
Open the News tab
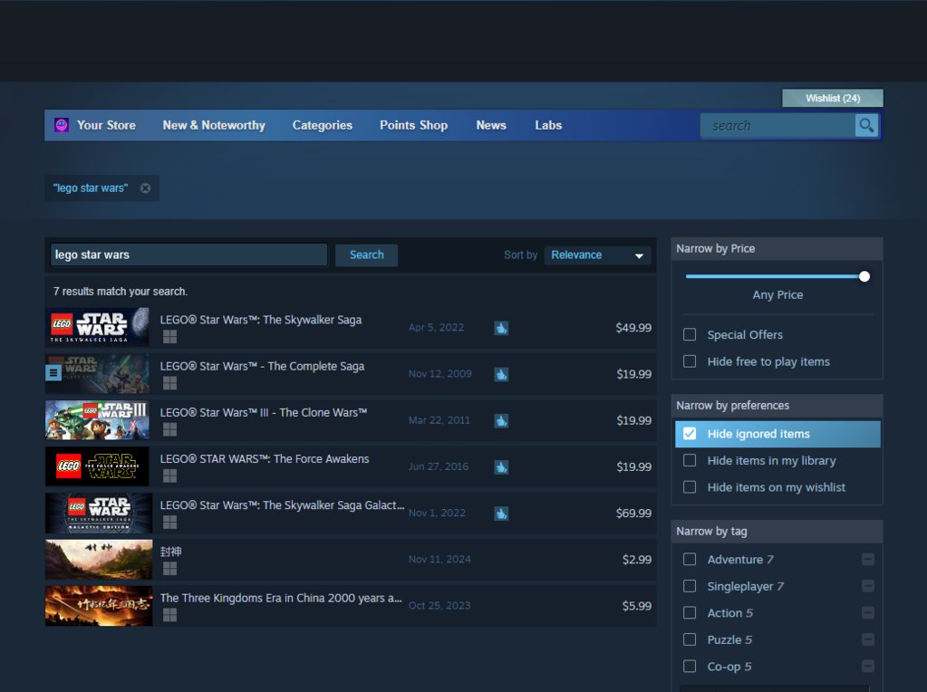[x=491, y=125]
